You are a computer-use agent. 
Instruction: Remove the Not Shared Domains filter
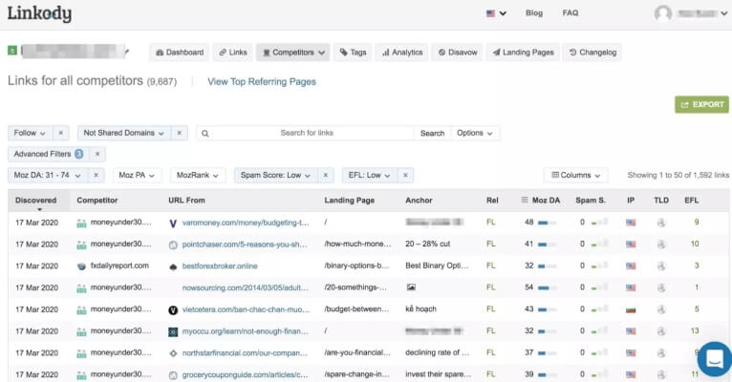(x=180, y=133)
